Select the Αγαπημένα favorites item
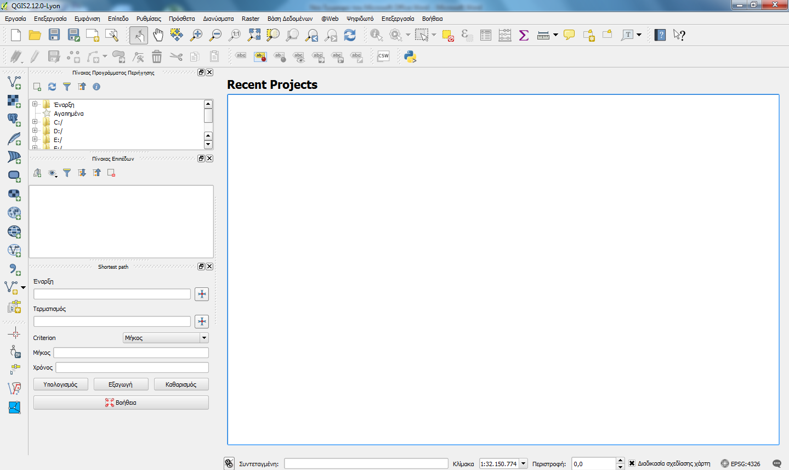Screen dimensions: 789x470 [x=69, y=114]
